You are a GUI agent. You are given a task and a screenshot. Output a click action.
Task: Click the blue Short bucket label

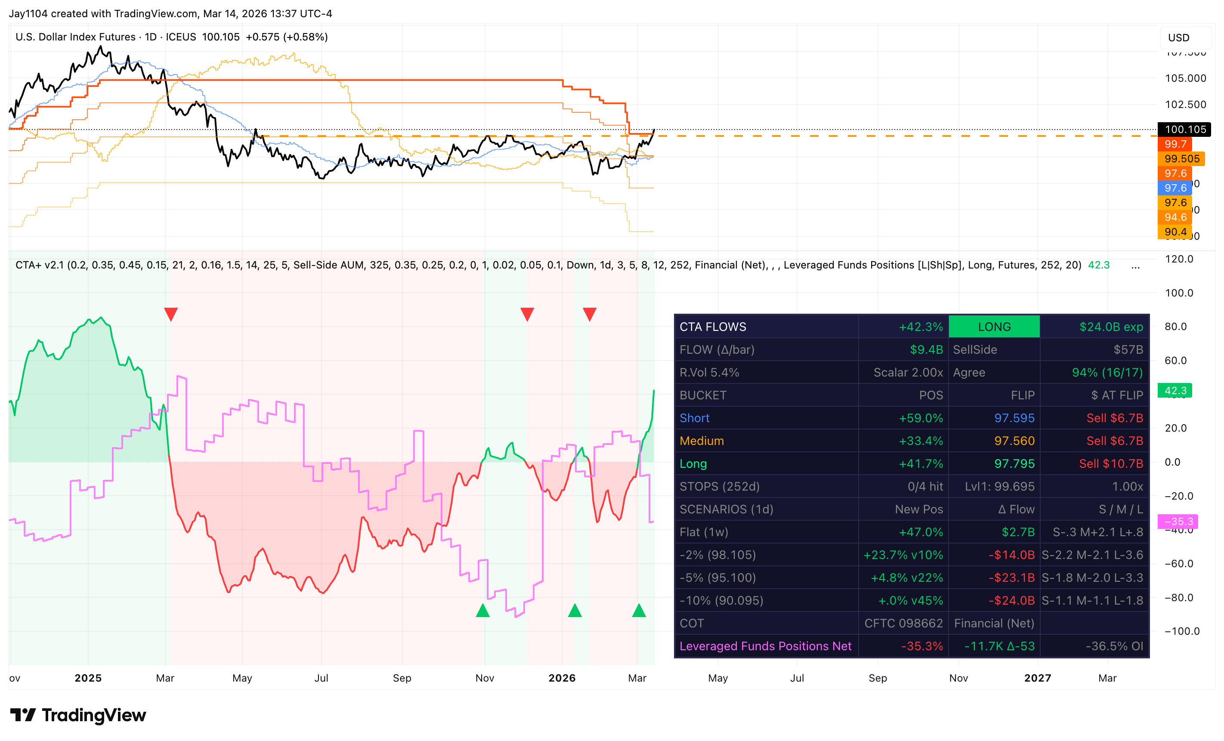pos(695,418)
